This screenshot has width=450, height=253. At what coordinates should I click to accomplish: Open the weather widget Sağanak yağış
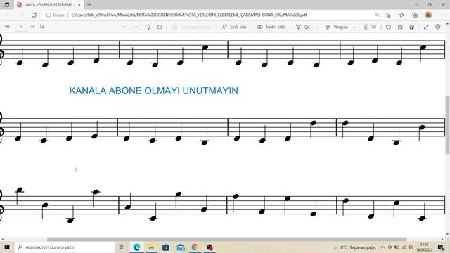click(354, 247)
